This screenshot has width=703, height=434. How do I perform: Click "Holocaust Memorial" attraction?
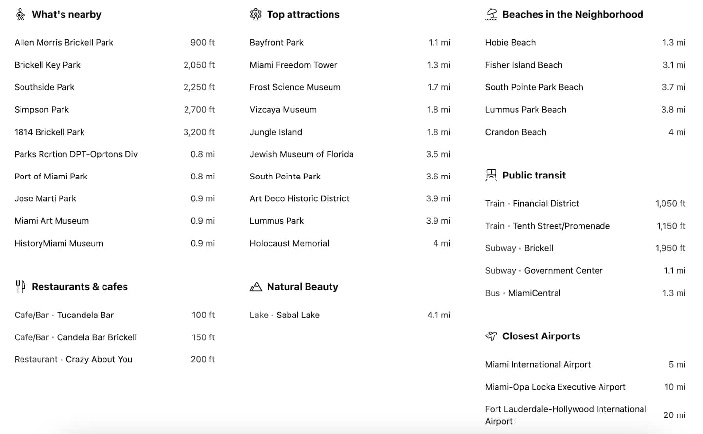pos(289,243)
